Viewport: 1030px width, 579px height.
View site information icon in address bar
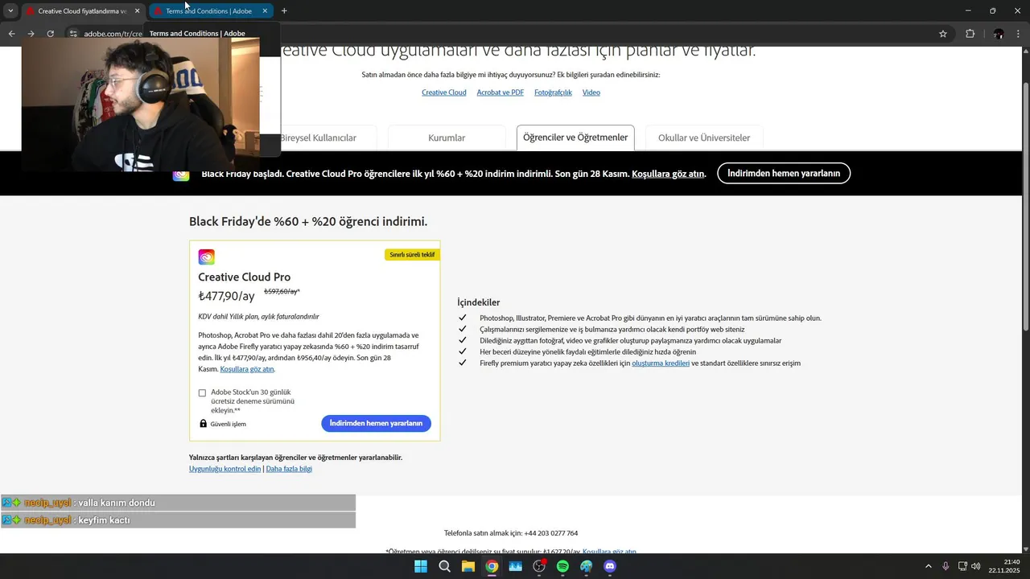coord(72,34)
